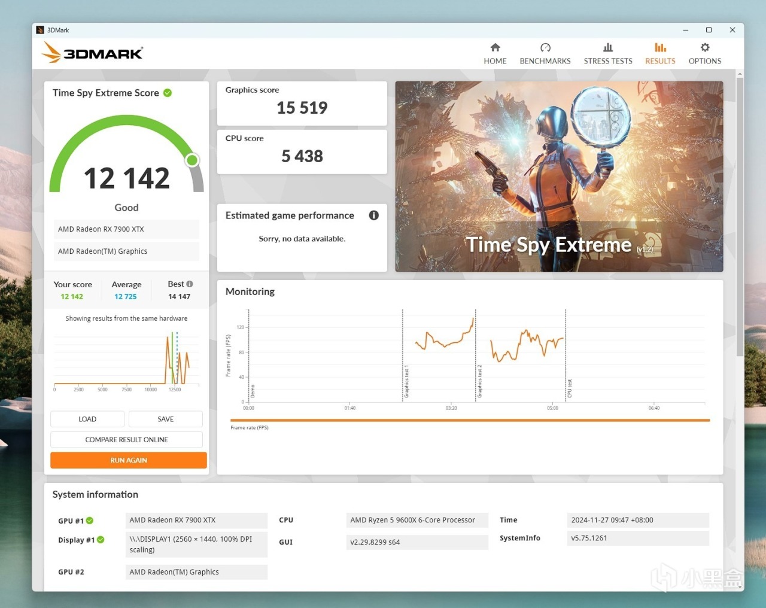Click AMD Radeon(TM) Graphics under the gauge
Screen dimensions: 766x608
pyautogui.click(x=126, y=251)
